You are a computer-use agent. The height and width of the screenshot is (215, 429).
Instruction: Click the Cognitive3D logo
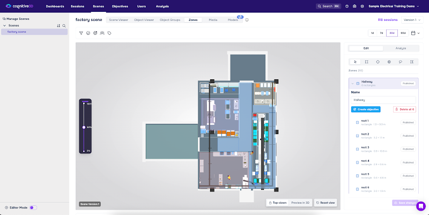19,6
